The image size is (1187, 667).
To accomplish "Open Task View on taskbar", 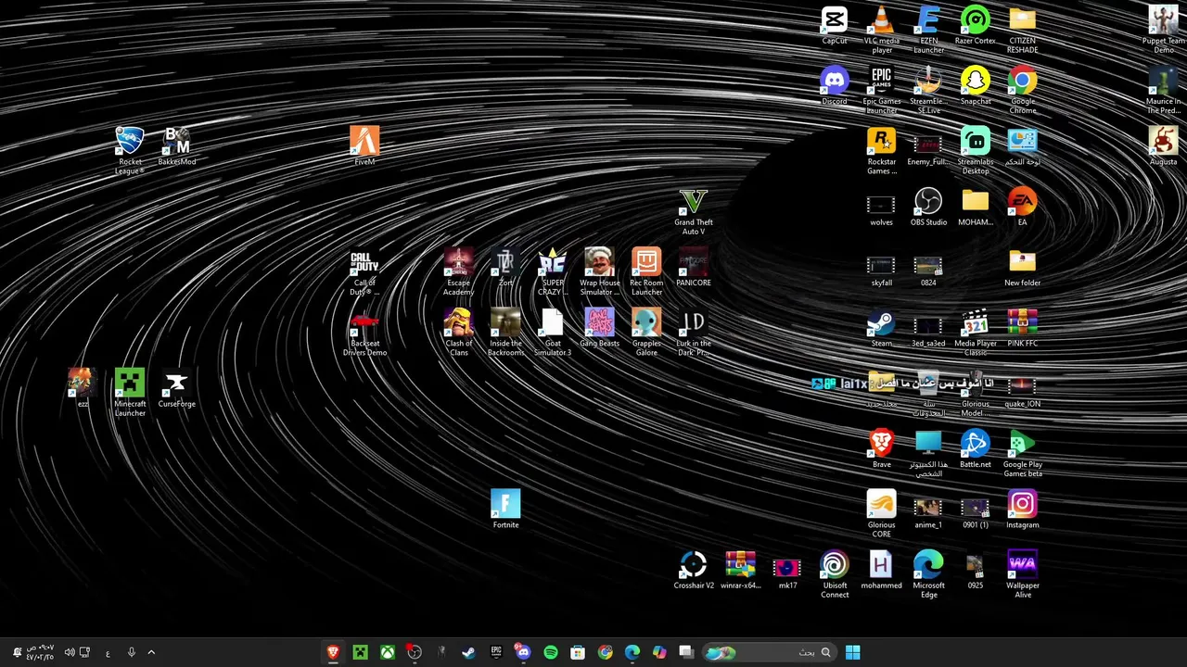I will coord(686,652).
